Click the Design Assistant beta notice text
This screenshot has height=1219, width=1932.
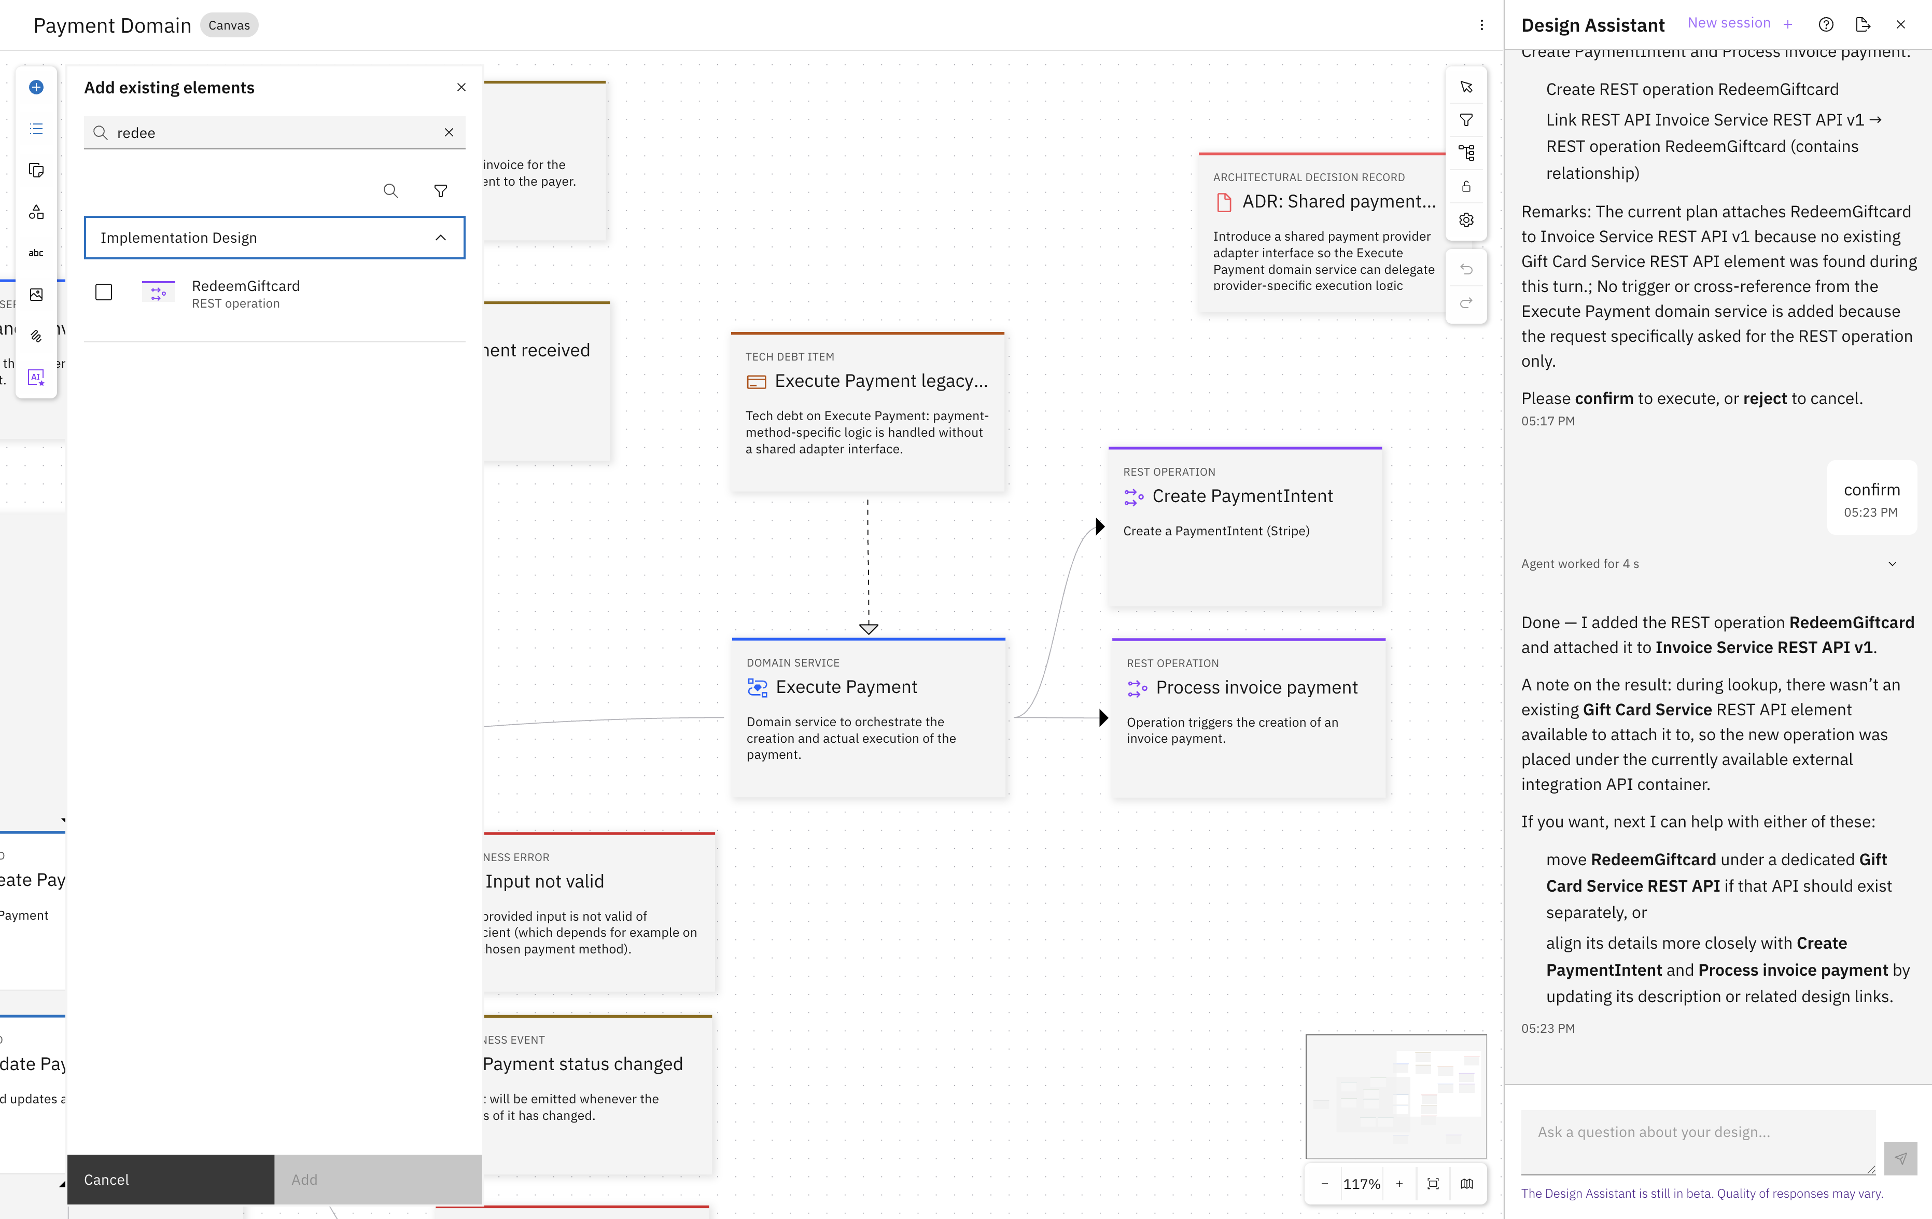point(1702,1193)
